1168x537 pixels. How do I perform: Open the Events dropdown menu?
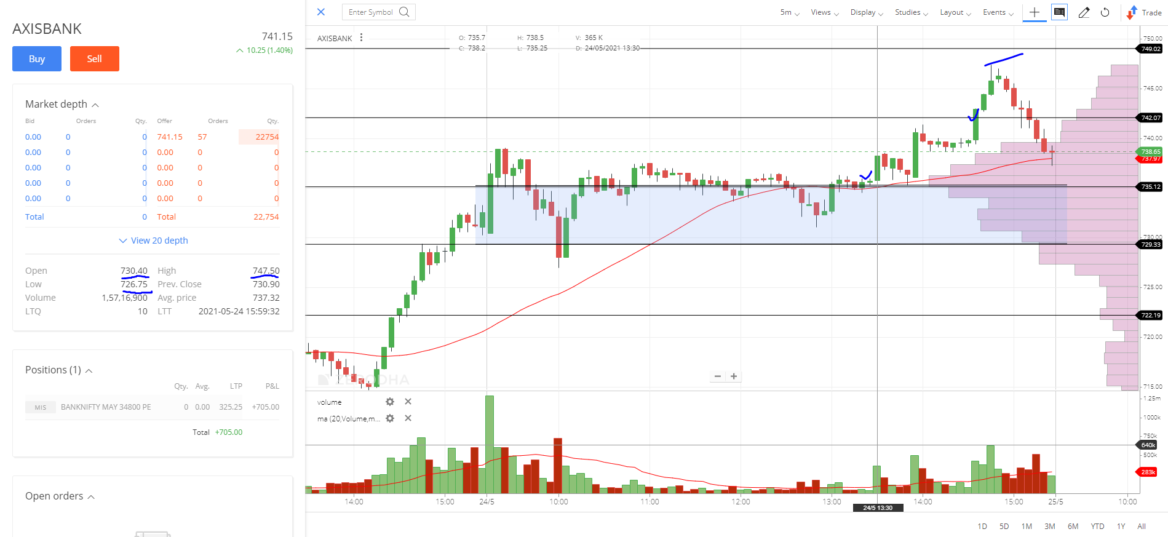998,12
